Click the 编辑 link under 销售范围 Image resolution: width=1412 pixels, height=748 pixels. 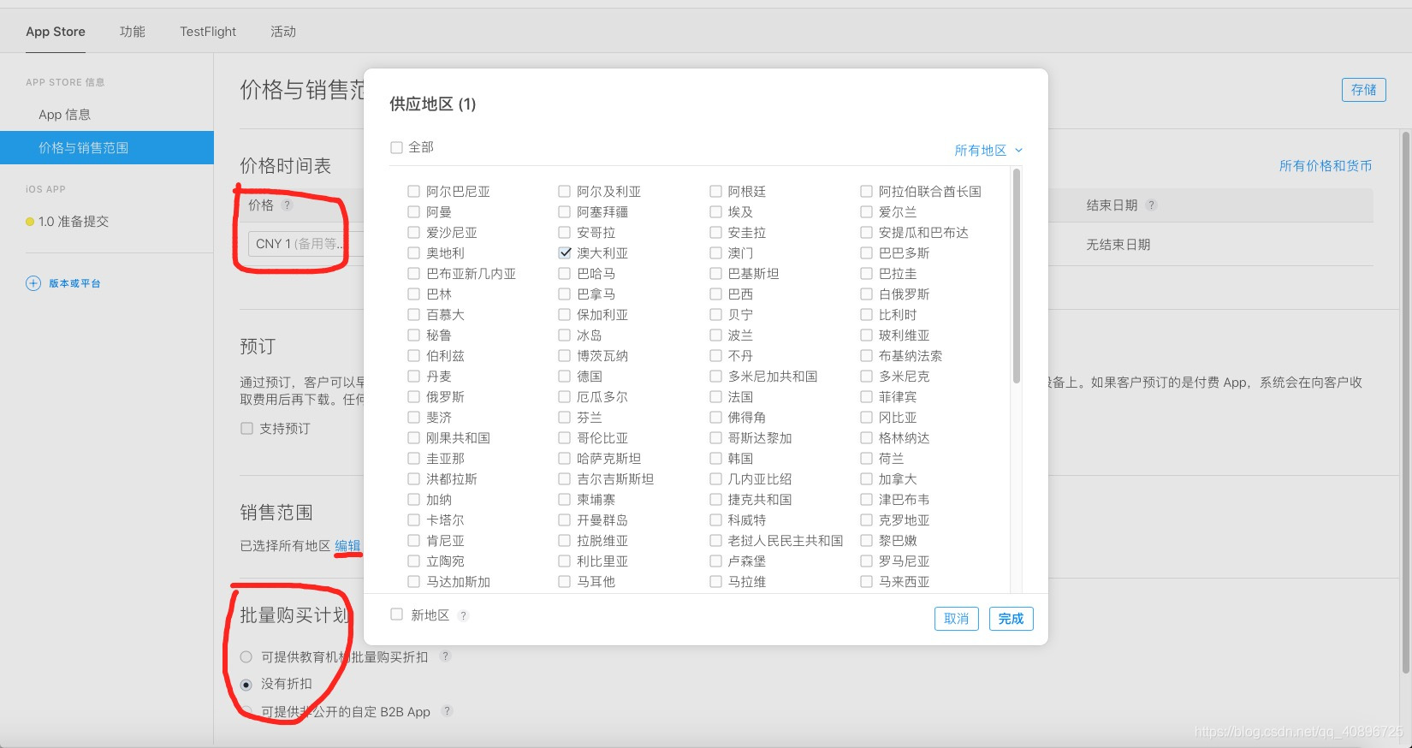coord(347,545)
